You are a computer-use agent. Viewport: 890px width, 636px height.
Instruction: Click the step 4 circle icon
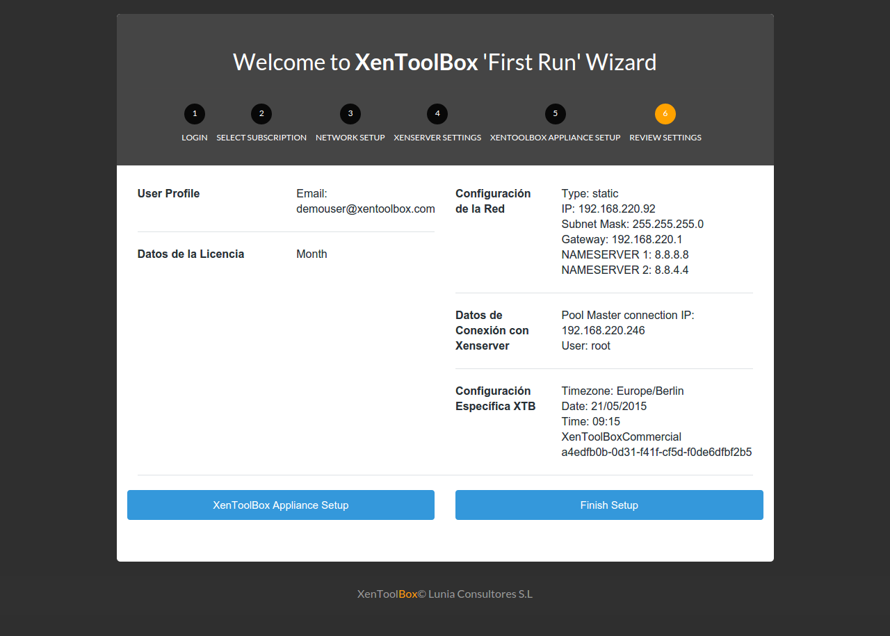(437, 114)
